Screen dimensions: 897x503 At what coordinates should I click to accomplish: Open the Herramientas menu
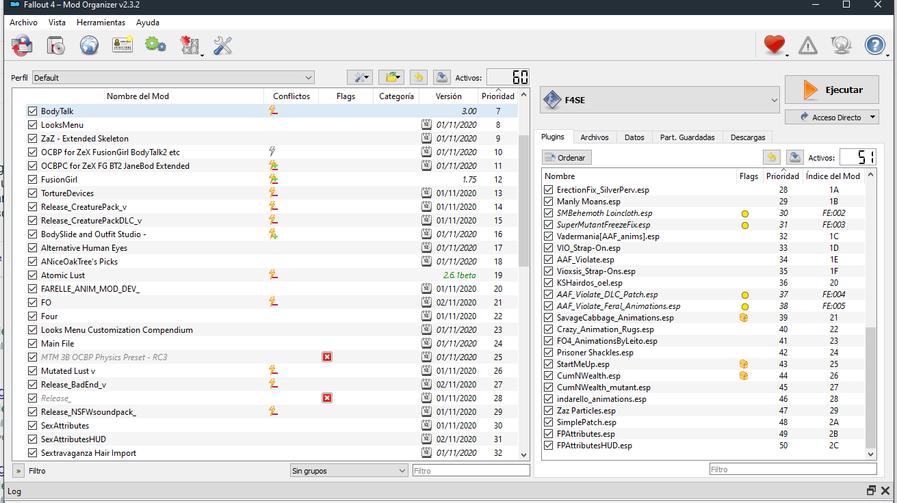coord(101,23)
